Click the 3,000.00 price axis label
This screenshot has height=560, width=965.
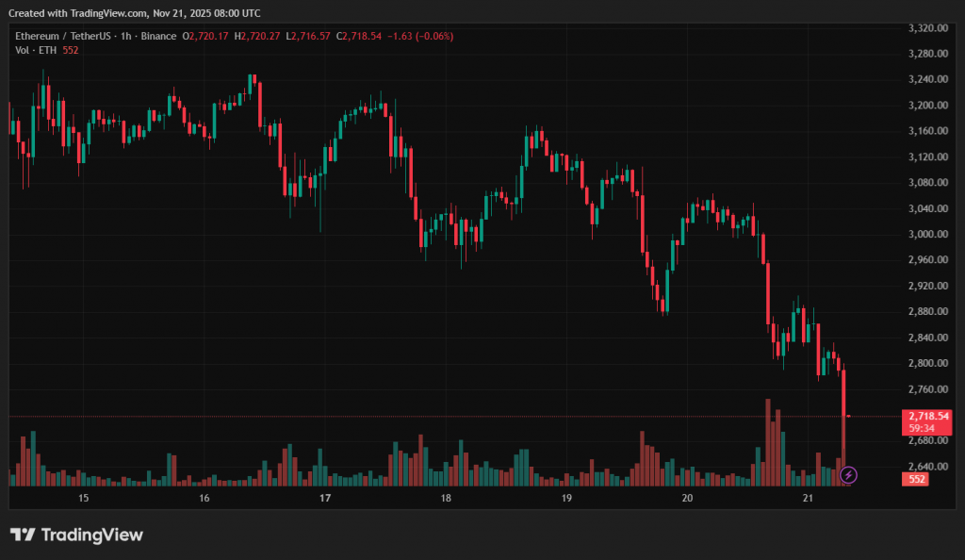[x=925, y=234]
